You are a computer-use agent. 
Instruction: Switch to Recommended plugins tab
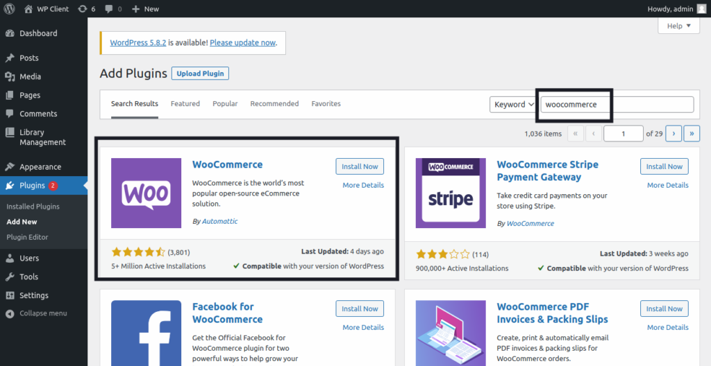click(274, 104)
